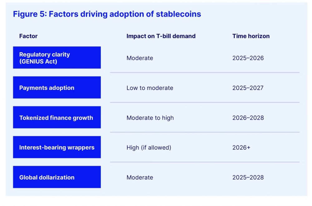Viewport: 312px width, 206px height.
Task: Click the 'Time horizon' column header
Action: pyautogui.click(x=251, y=36)
